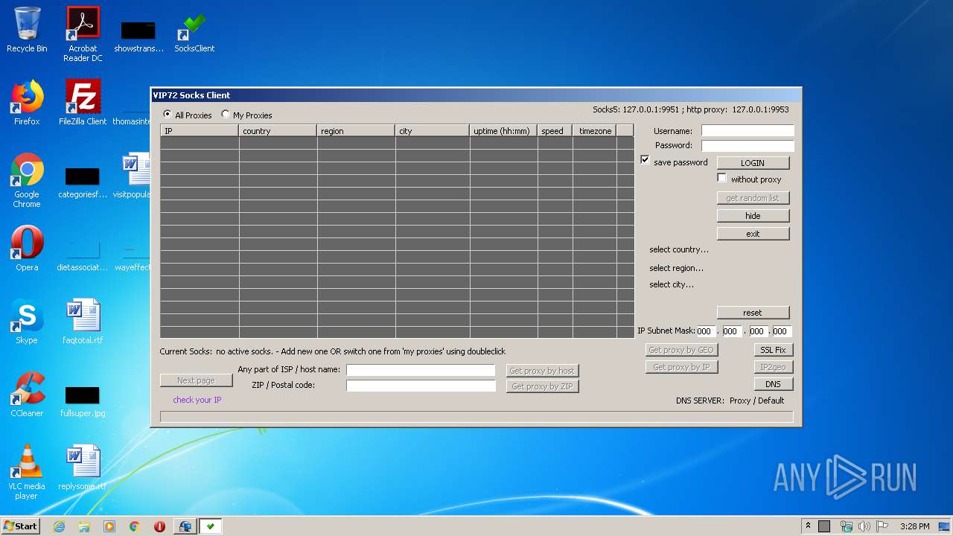Viewport: 953px width, 536px height.
Task: Click the exit button
Action: point(753,234)
